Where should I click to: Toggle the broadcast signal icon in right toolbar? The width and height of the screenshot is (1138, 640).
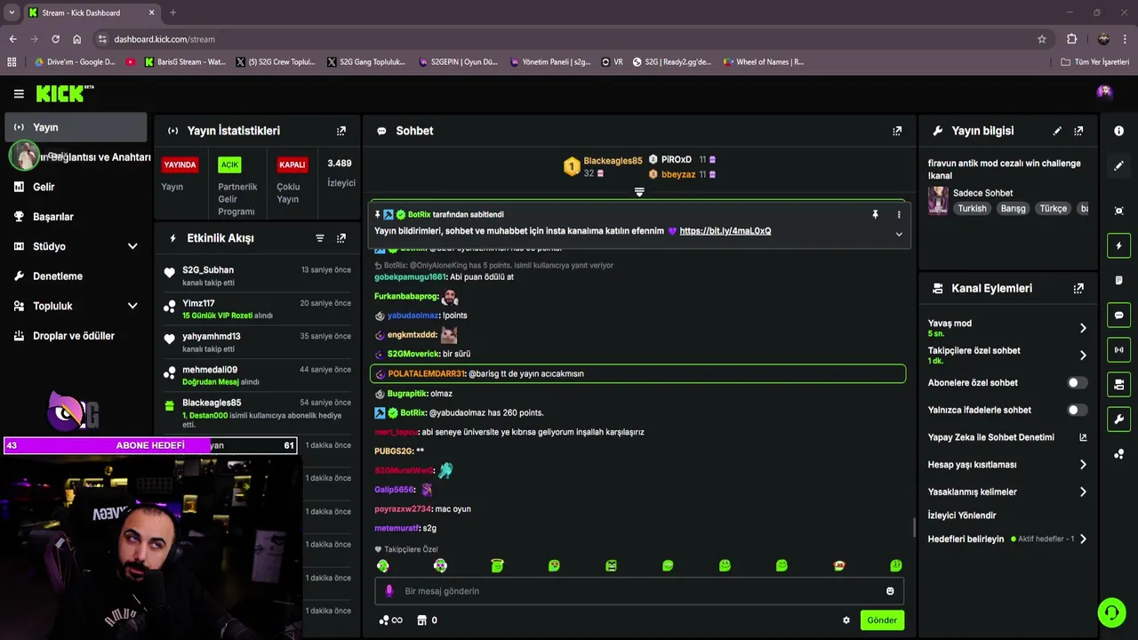click(x=1118, y=349)
